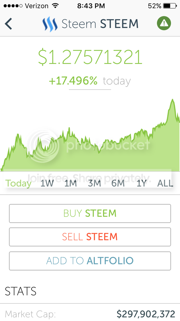Show the 6M price history
Image resolution: width=180 pixels, height=321 pixels.
pos(118,183)
